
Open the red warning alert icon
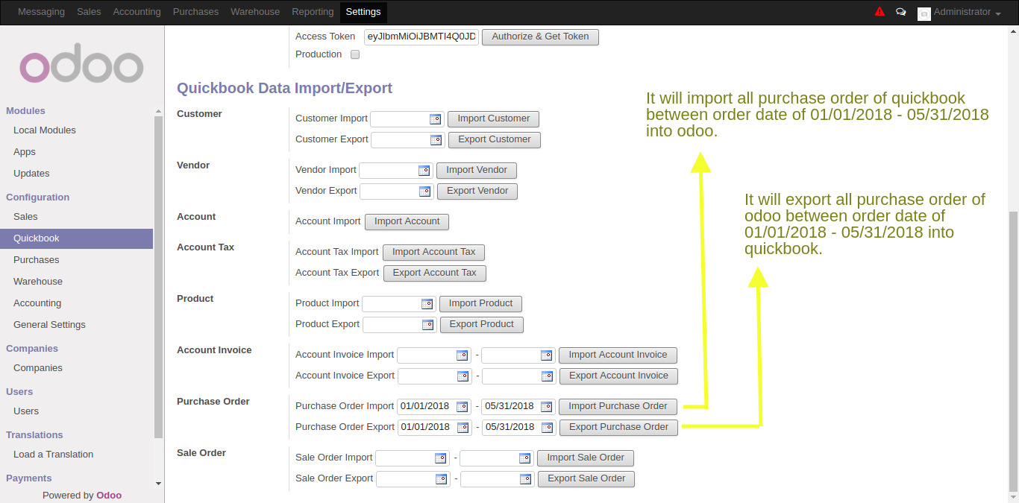tap(880, 12)
